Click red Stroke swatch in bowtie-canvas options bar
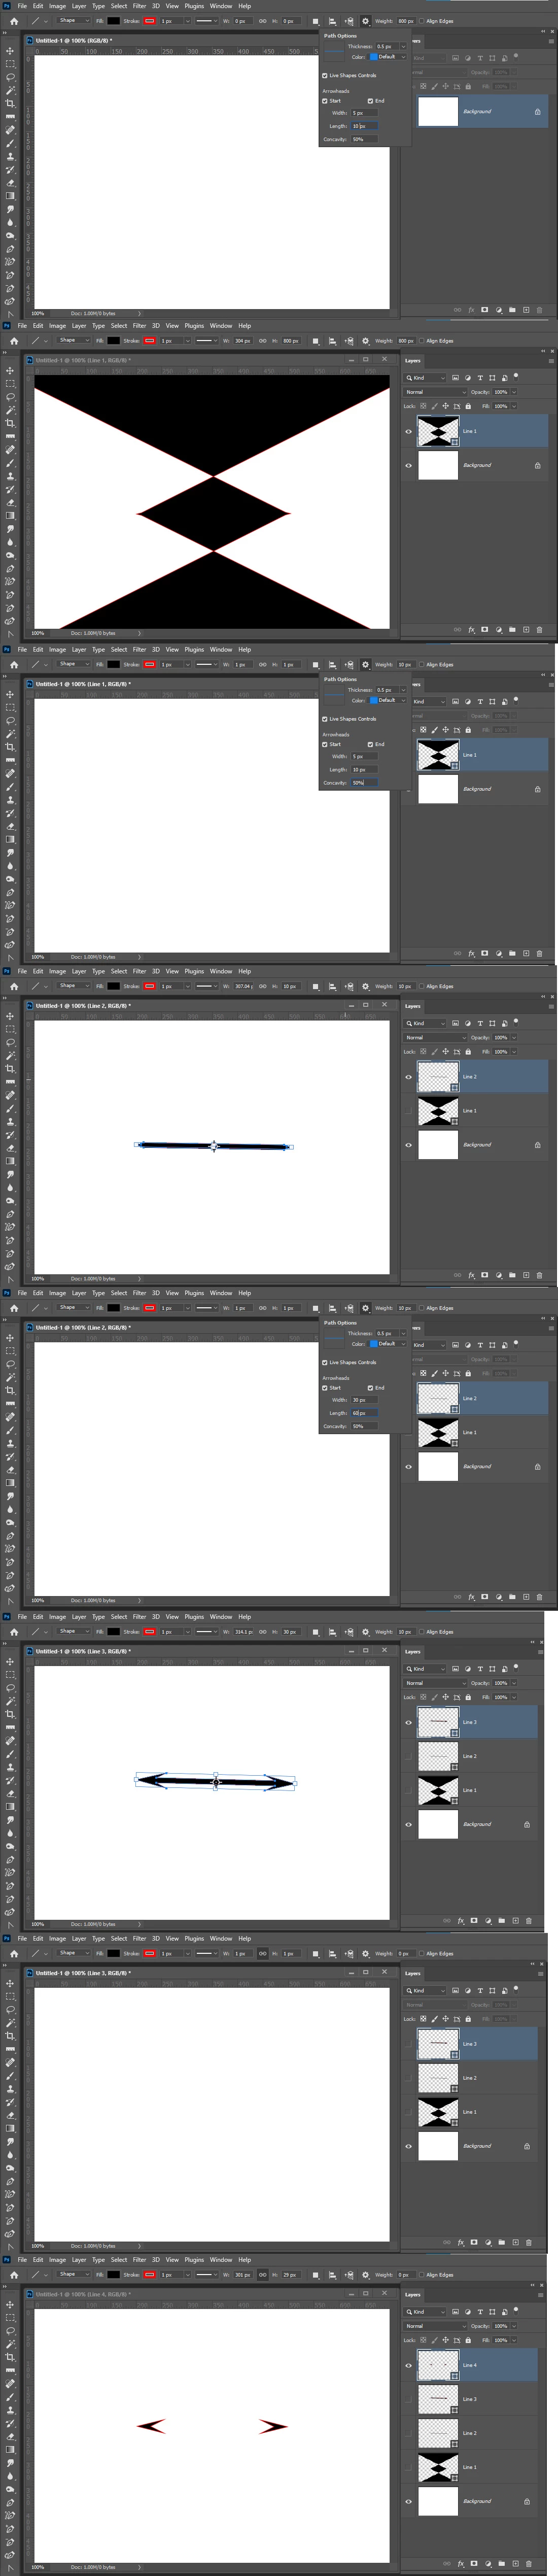This screenshot has width=558, height=2576. [149, 341]
